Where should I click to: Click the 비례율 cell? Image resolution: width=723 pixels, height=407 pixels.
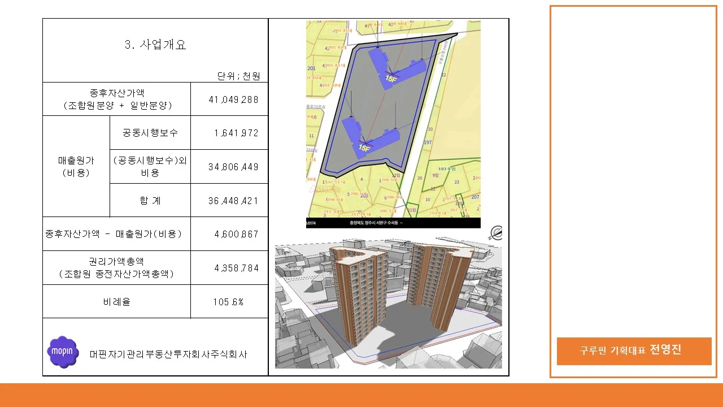pos(117,301)
